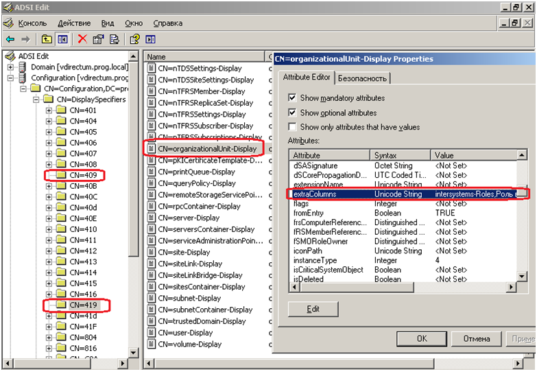The width and height of the screenshot is (537, 370).
Task: Enable Show only attributes that have values
Action: 292,127
